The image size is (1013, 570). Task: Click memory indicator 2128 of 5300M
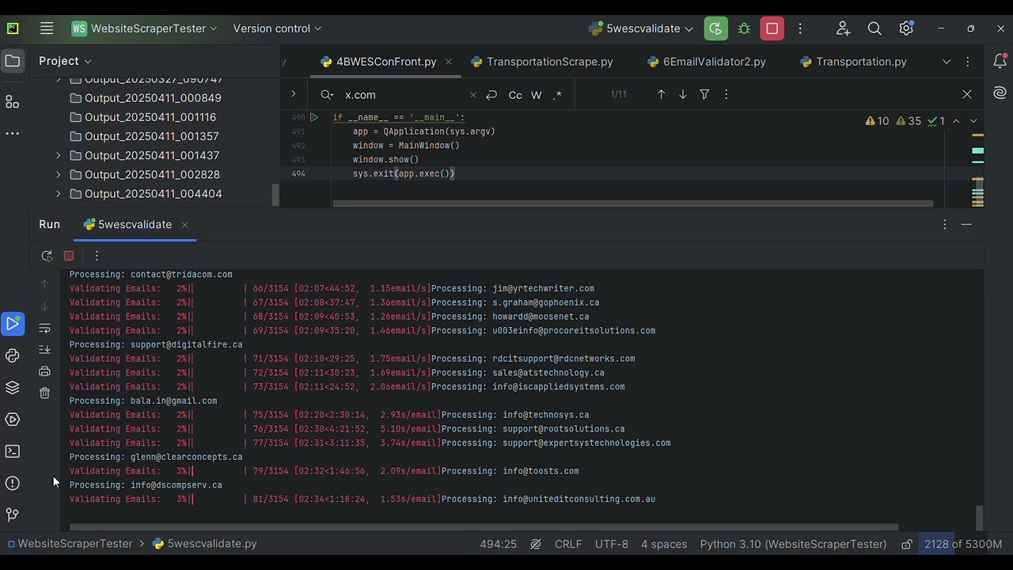(963, 544)
